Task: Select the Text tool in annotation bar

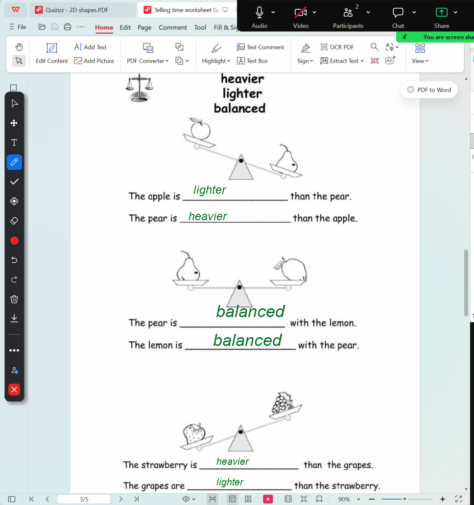Action: (14, 142)
